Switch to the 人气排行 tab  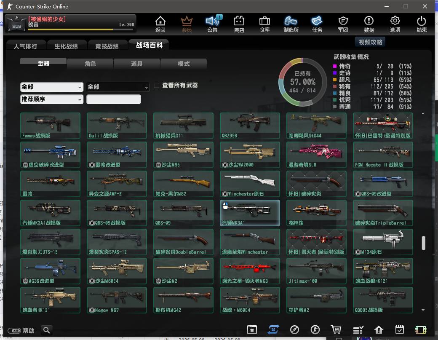(25, 46)
